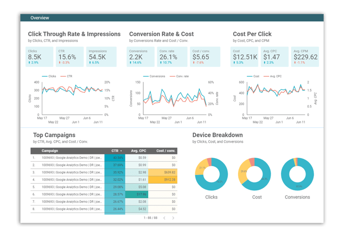Screen dimensions: 344x237
Task: Click the 26.67% CTR cell
Action: point(115,202)
